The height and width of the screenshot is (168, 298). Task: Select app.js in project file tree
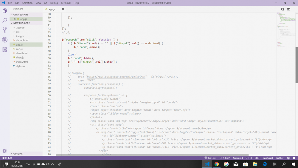point(26,45)
